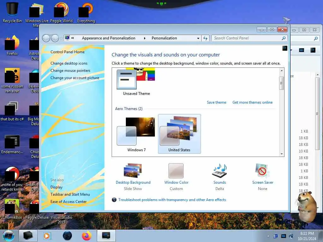Open Taskbar and Start Menu link
Screen dimensions: 323x242
coord(70,194)
